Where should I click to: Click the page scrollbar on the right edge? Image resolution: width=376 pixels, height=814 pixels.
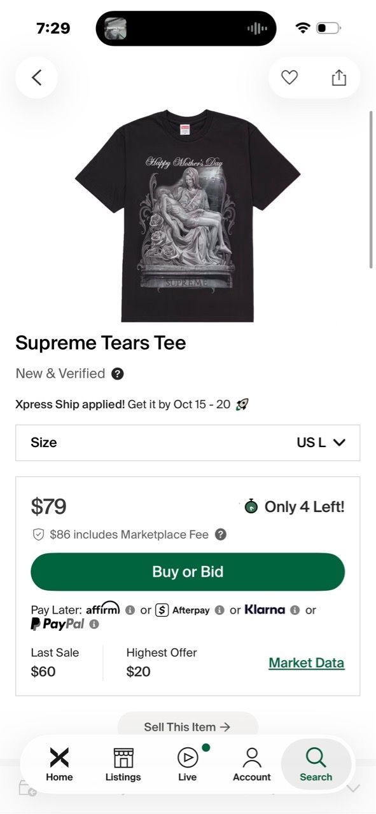(x=371, y=190)
